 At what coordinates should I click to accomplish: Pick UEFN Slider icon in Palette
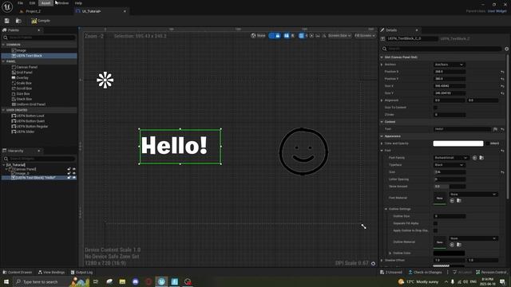(x=14, y=132)
